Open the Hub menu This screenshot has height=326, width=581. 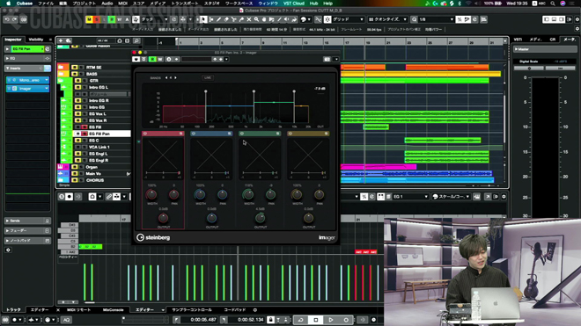point(313,4)
